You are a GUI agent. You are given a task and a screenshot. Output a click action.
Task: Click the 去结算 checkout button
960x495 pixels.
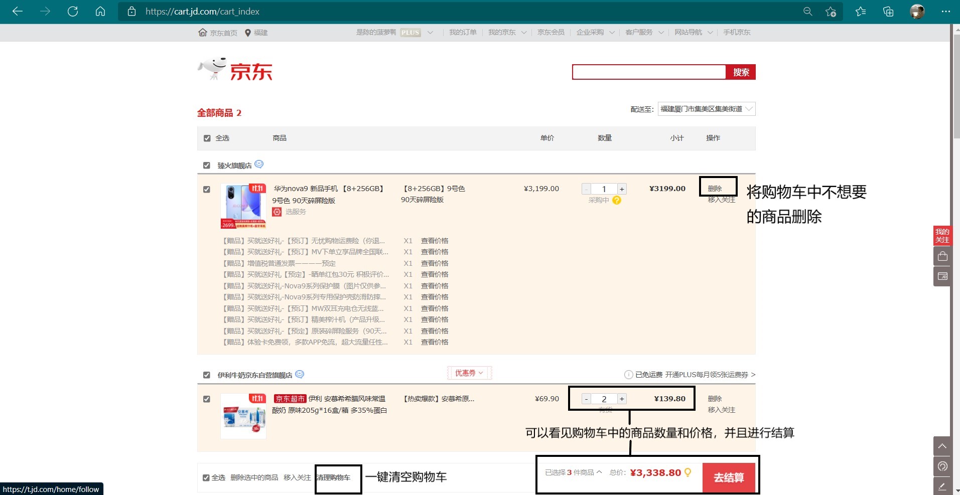tap(729, 477)
